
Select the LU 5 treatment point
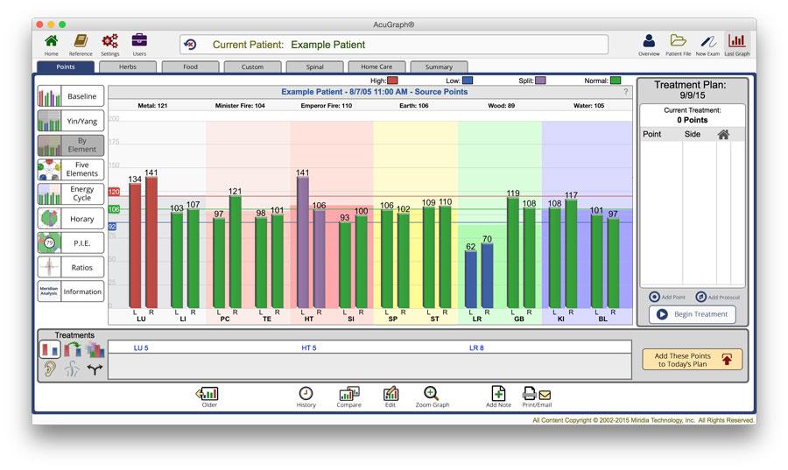coord(139,347)
